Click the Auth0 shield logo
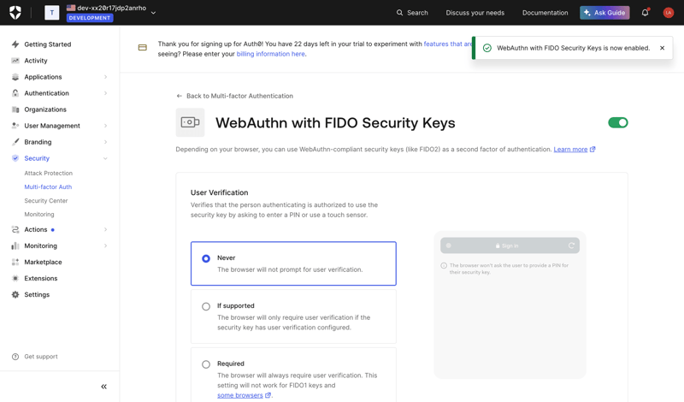The width and height of the screenshot is (684, 402). click(15, 13)
